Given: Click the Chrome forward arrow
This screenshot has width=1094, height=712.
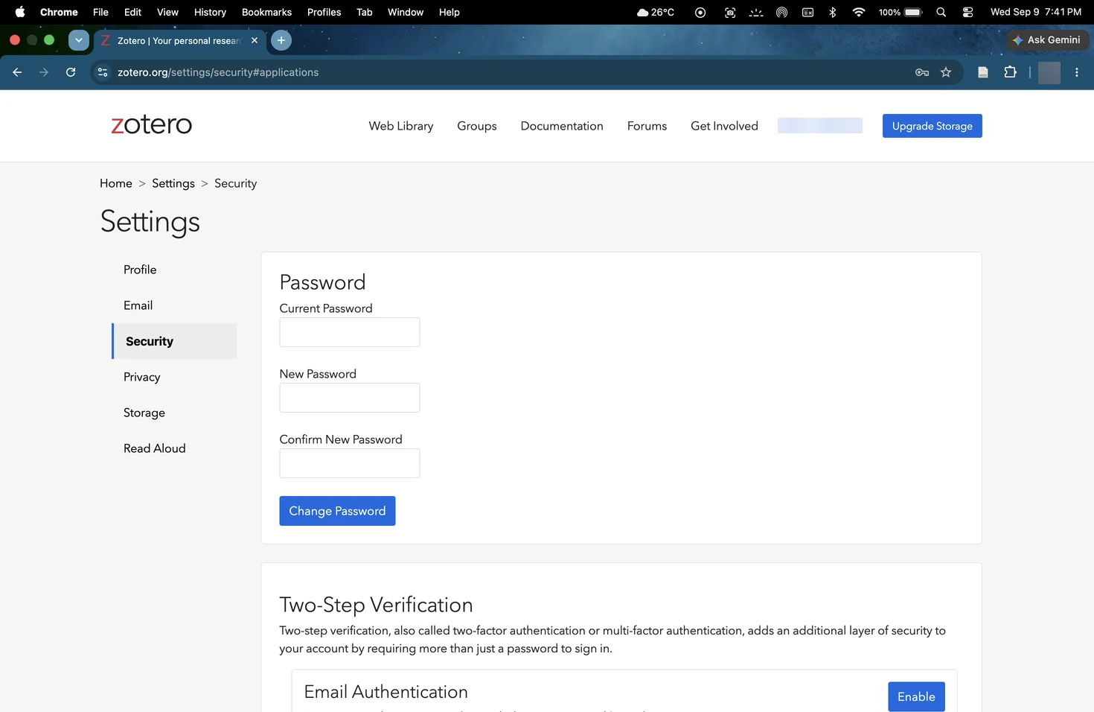Looking at the screenshot, I should 44,72.
